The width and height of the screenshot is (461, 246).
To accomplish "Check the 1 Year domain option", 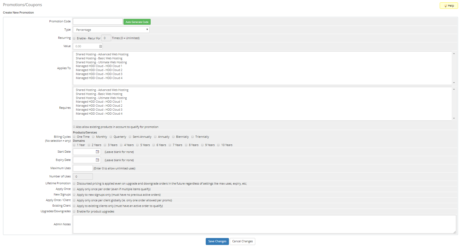I will point(74,145).
